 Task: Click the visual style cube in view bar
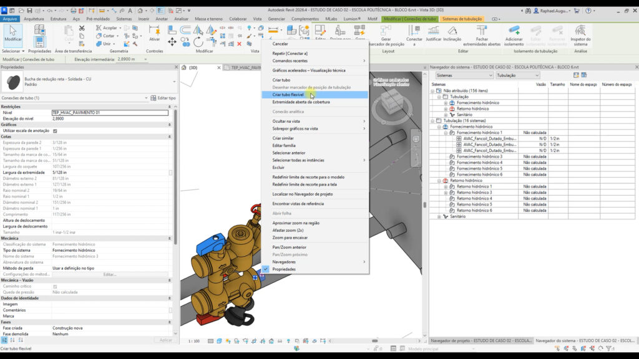(219, 341)
